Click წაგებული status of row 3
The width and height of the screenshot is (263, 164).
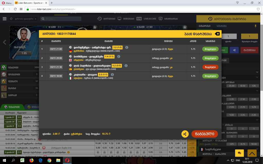[x=210, y=67]
